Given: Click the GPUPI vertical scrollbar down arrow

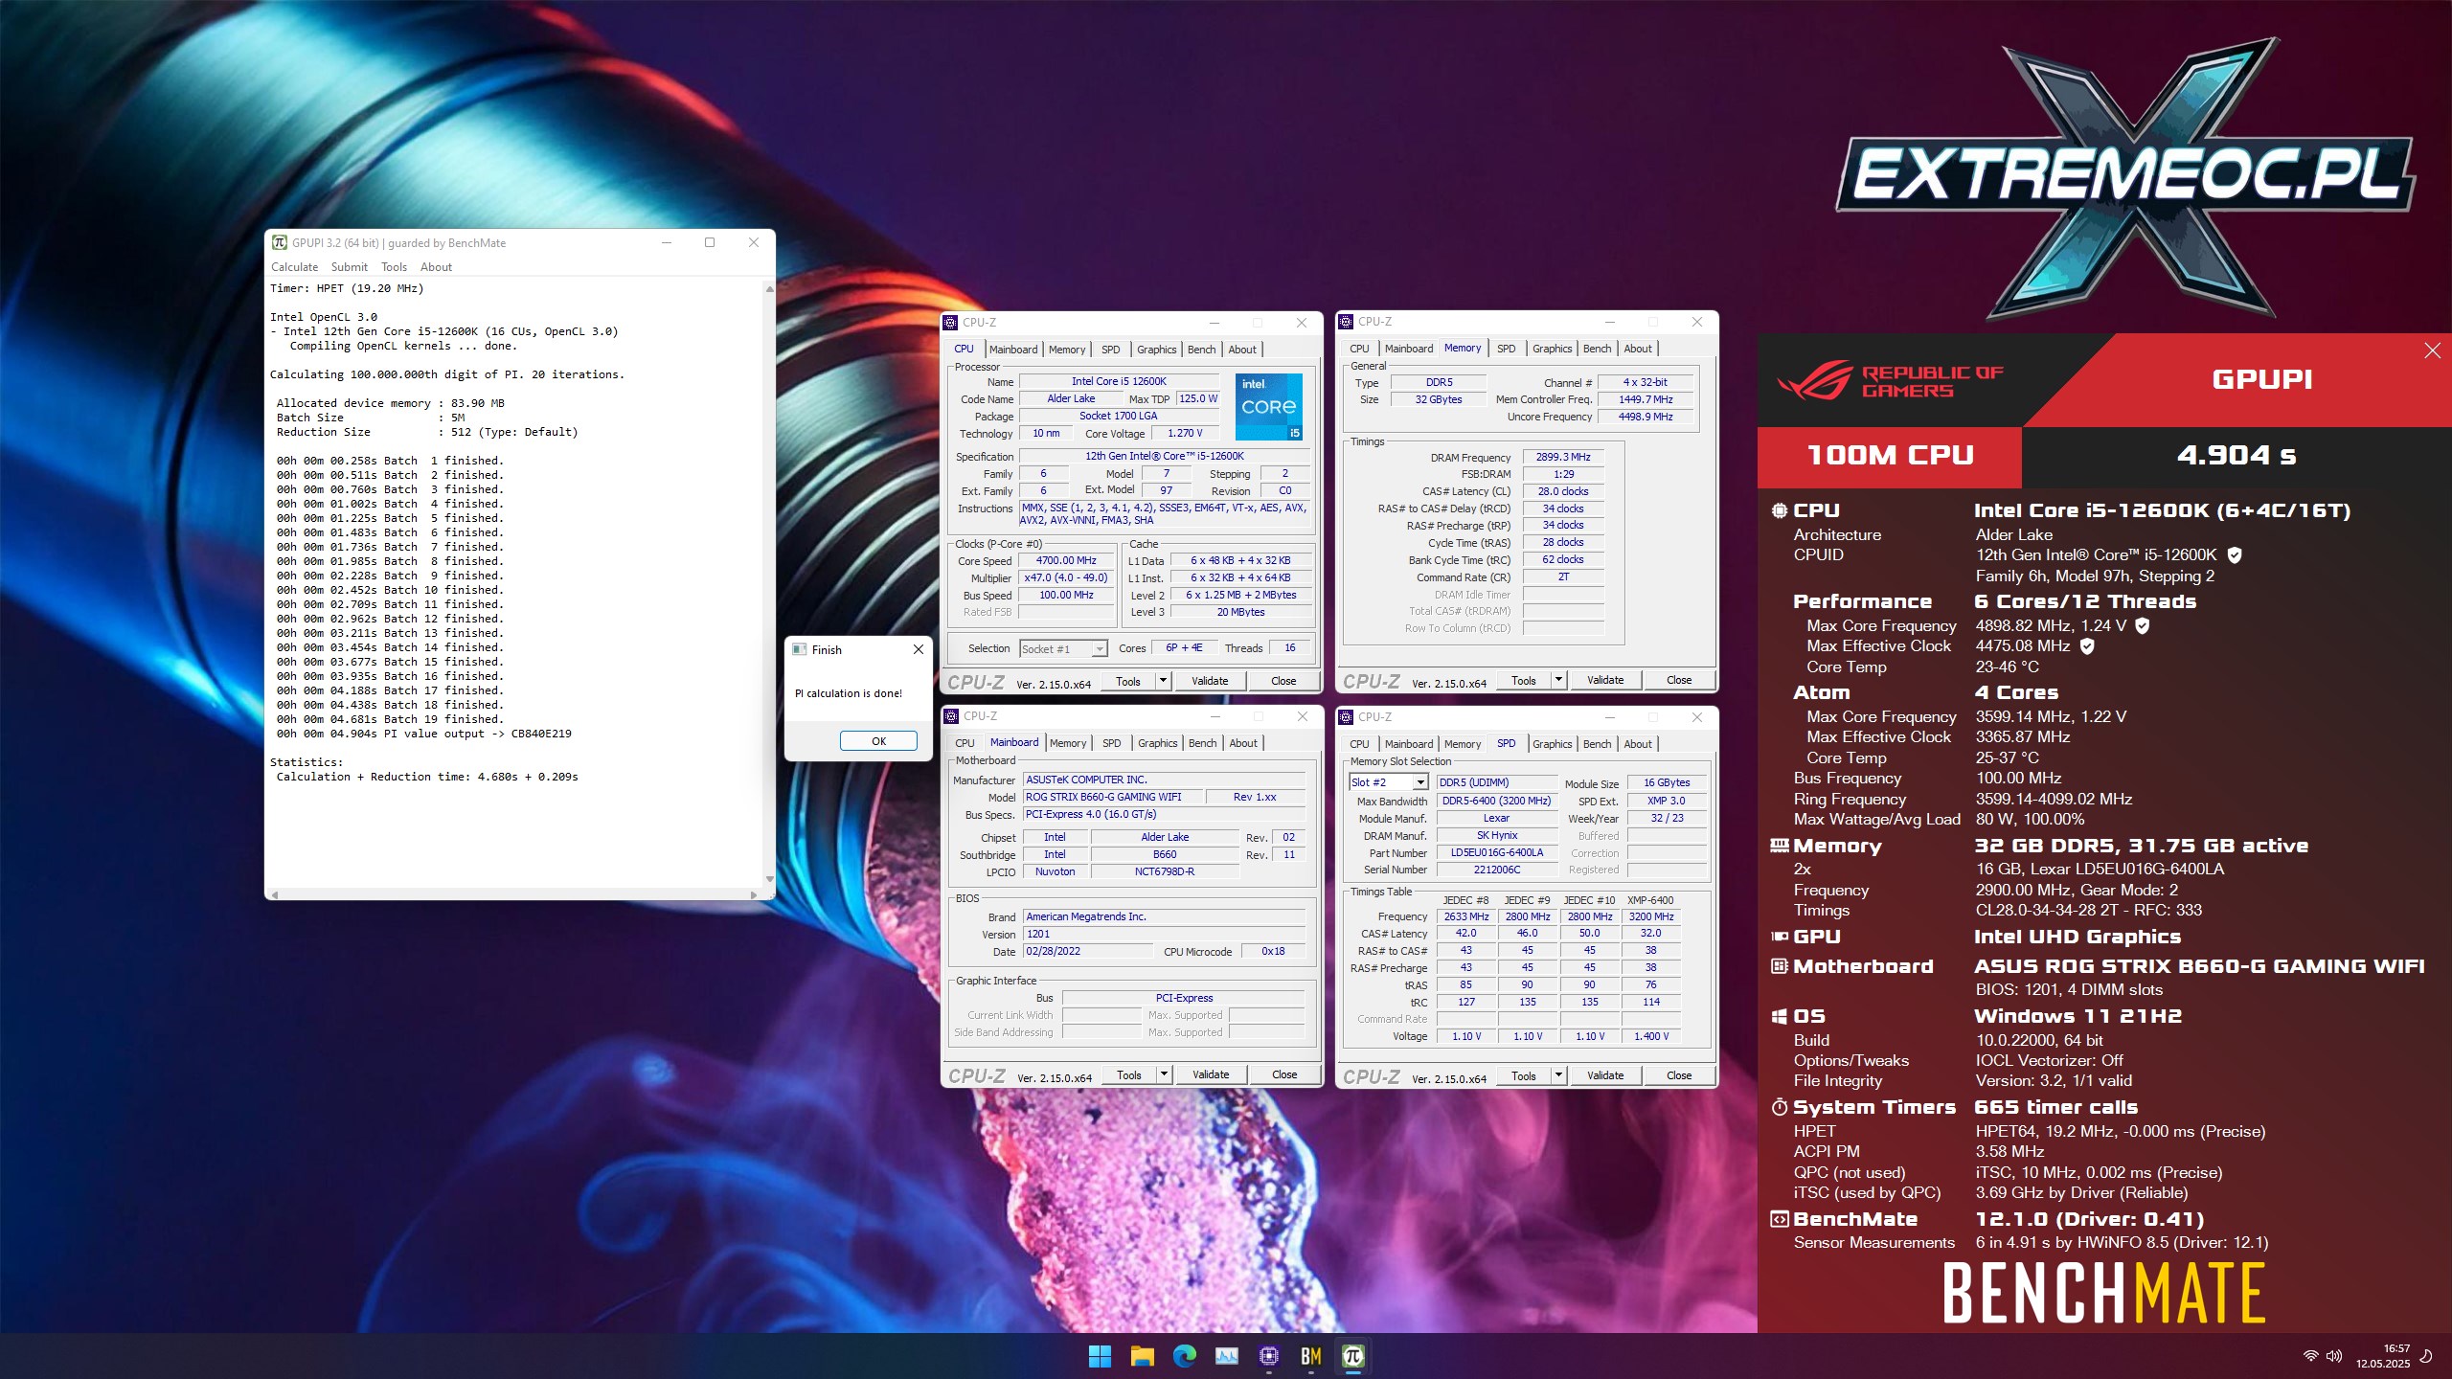Looking at the screenshot, I should (x=769, y=879).
